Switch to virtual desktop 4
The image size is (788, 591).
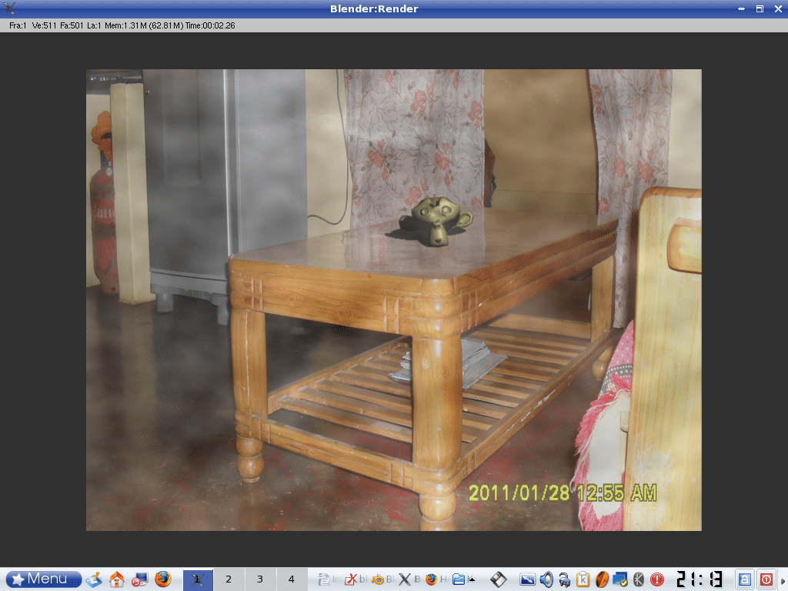point(291,579)
